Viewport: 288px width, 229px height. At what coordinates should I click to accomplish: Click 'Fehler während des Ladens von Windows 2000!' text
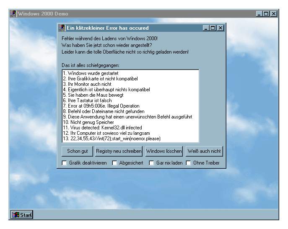coord(110,39)
